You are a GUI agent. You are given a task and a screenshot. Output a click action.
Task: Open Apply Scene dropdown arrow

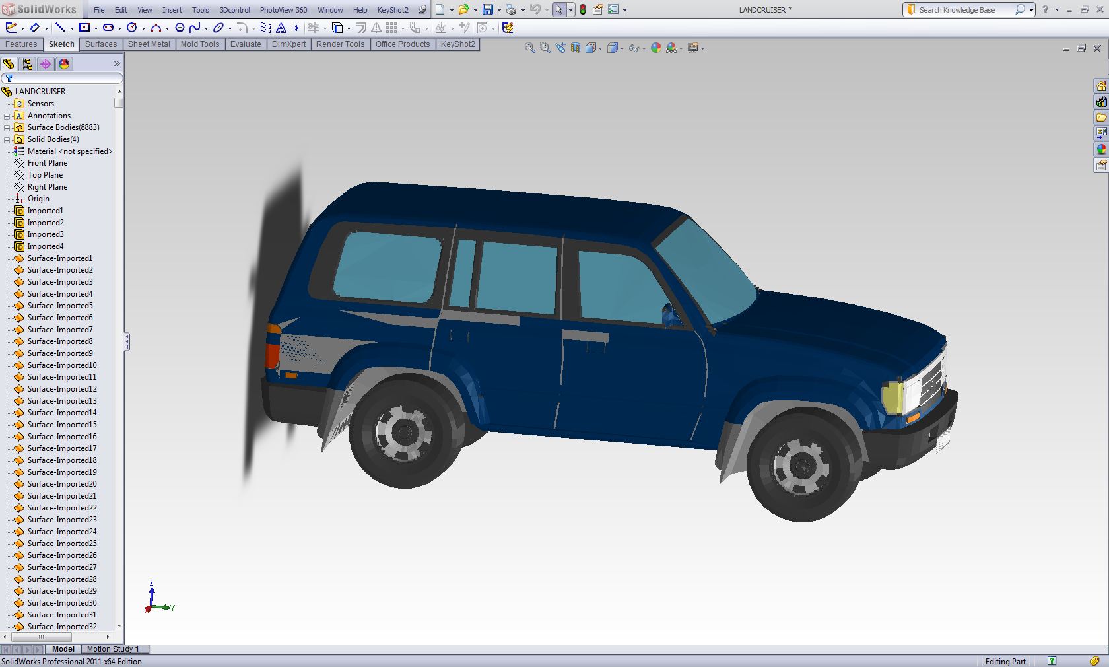[681, 48]
